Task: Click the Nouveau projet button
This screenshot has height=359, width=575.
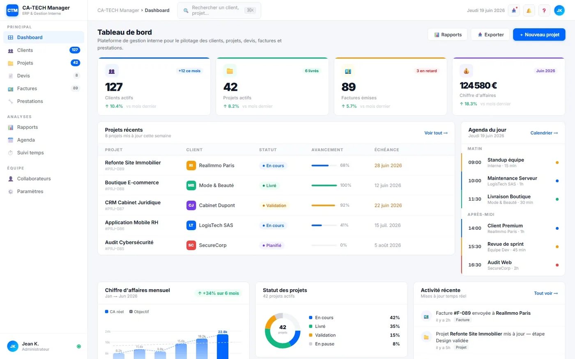Action: pos(539,34)
